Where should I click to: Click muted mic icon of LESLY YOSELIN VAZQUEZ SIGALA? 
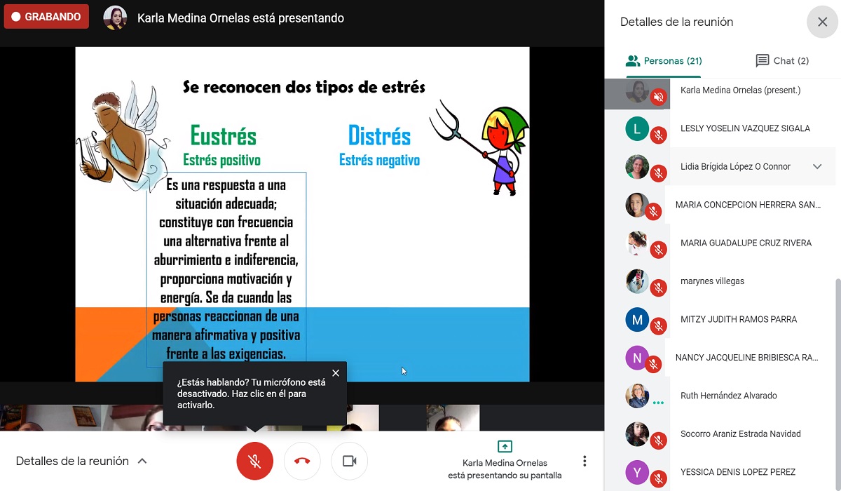coord(658,135)
